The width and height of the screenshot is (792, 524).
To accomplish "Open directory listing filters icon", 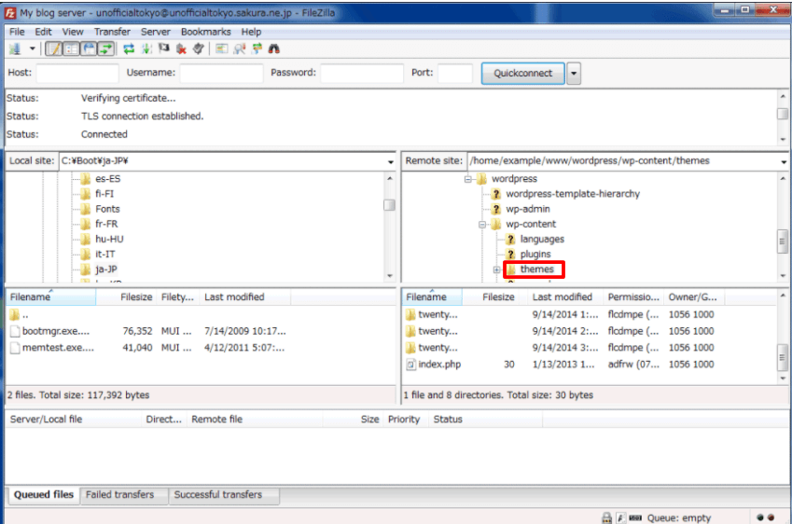I will [221, 49].
